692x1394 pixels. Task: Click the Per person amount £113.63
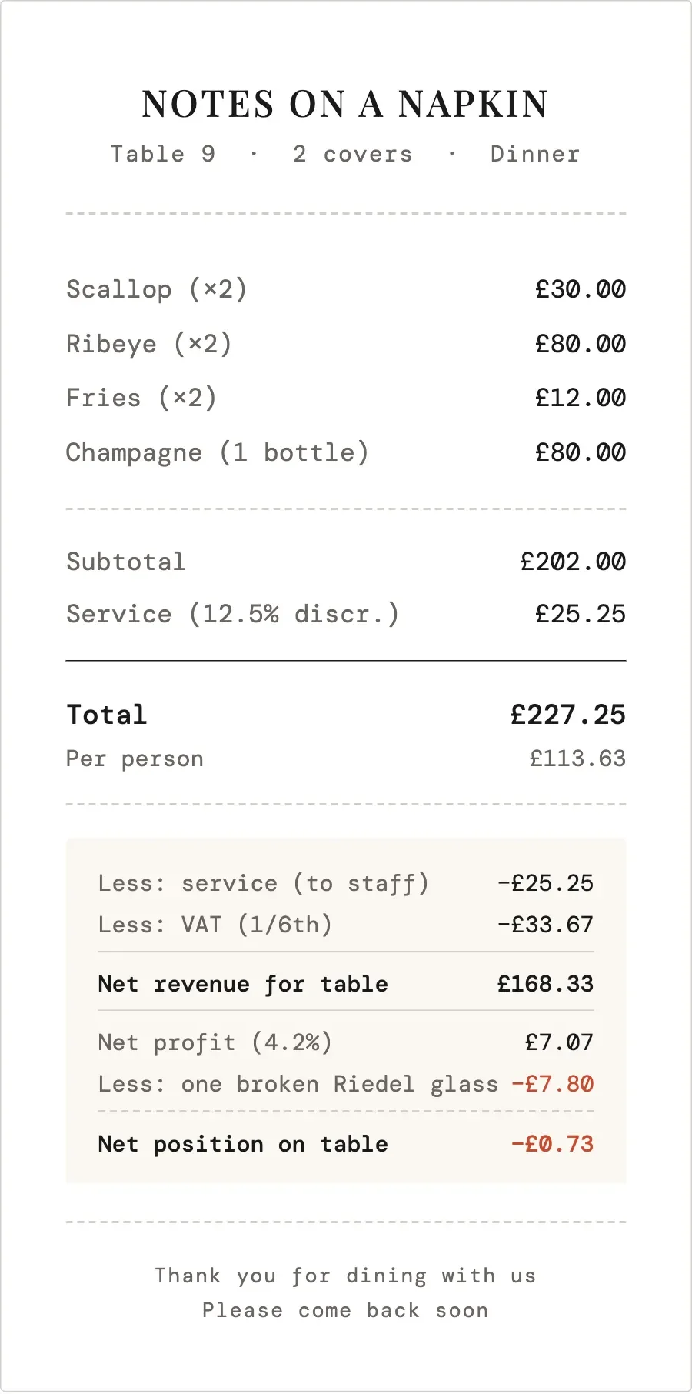[x=577, y=759]
